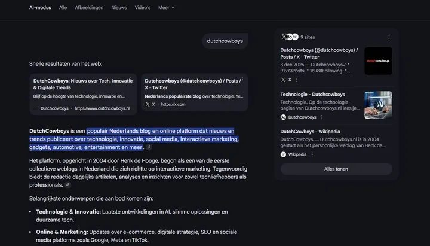This screenshot has height=246, width=430.
Task: Open more options next to X source
Action: tap(297, 80)
